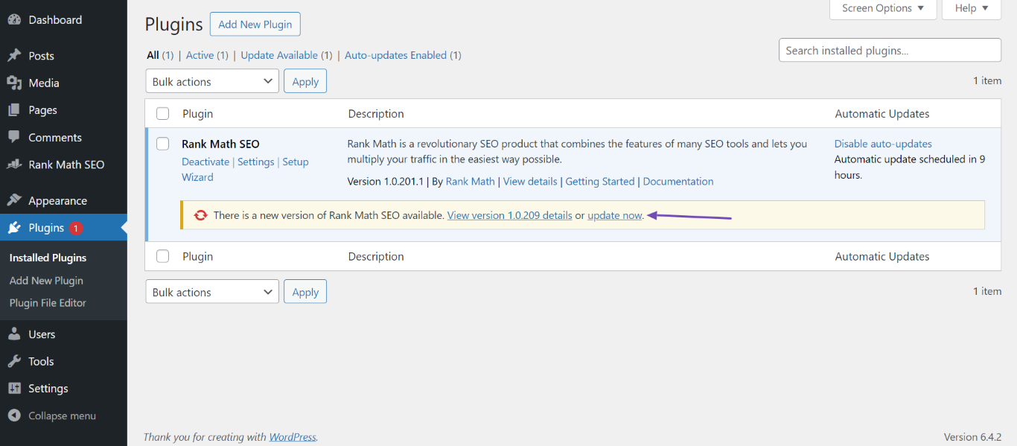This screenshot has height=446, width=1017.
Task: Open the Plugin File Editor submenu item
Action: pyautogui.click(x=48, y=303)
